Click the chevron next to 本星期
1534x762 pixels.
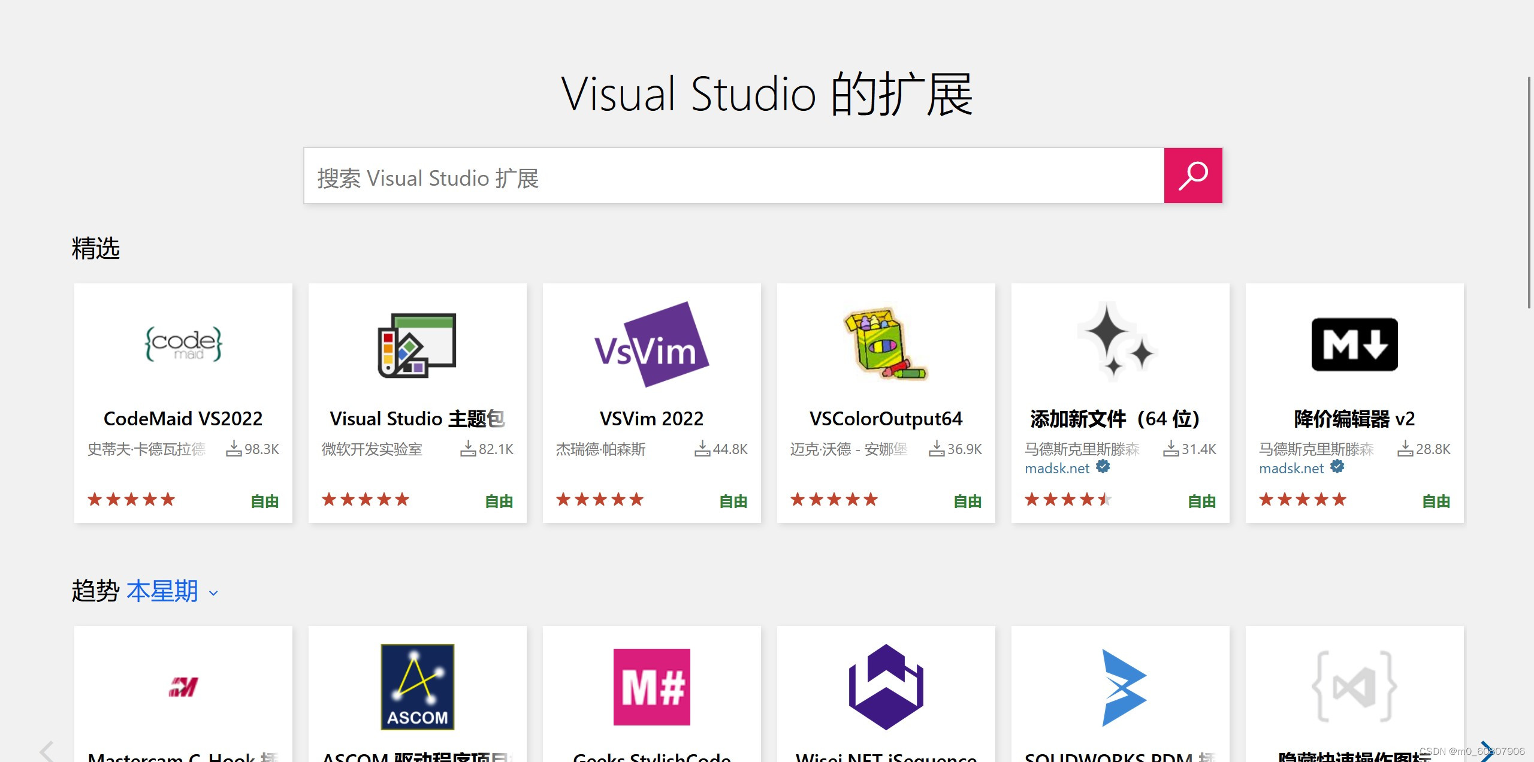pyautogui.click(x=213, y=593)
